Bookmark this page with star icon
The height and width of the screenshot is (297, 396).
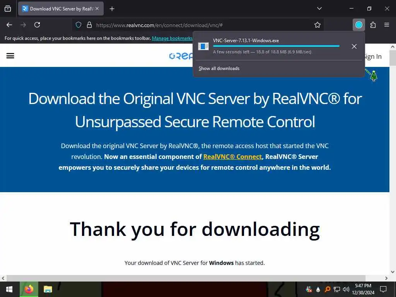click(317, 25)
